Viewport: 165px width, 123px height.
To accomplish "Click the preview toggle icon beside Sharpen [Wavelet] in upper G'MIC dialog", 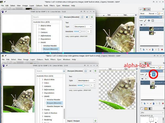I will click(82, 17).
